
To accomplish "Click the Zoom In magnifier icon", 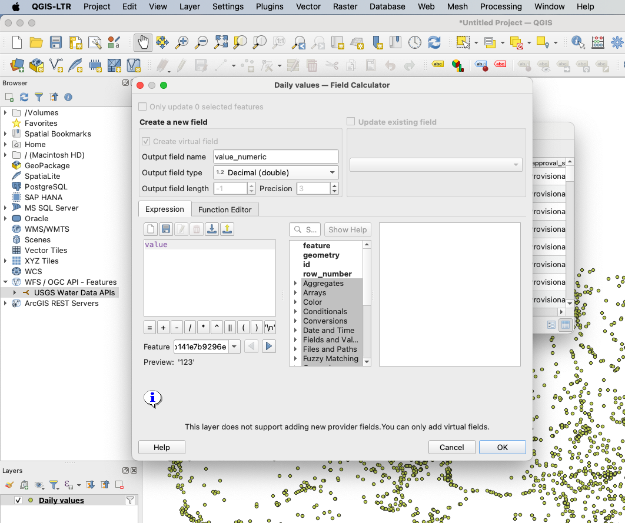I will coord(182,42).
